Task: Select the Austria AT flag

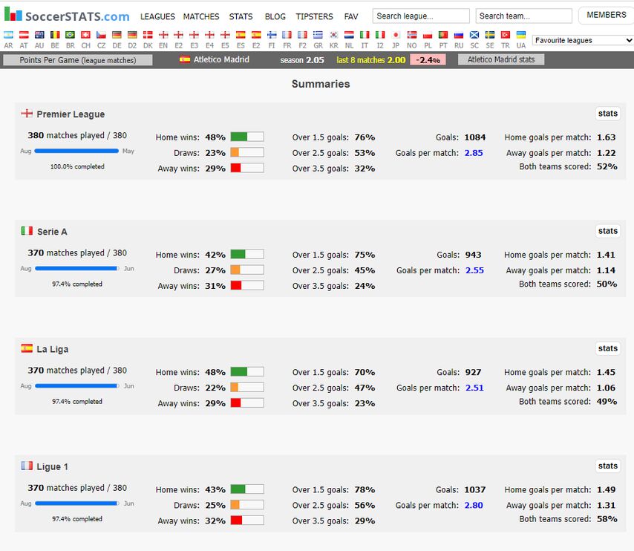Action: click(24, 35)
